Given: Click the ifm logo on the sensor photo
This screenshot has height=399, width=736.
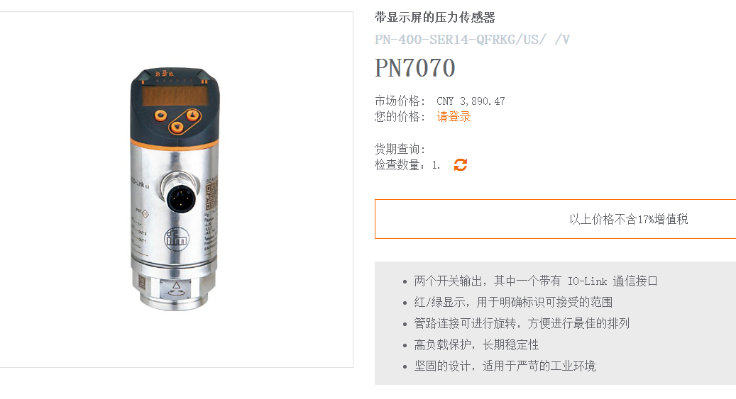Looking at the screenshot, I should [176, 239].
